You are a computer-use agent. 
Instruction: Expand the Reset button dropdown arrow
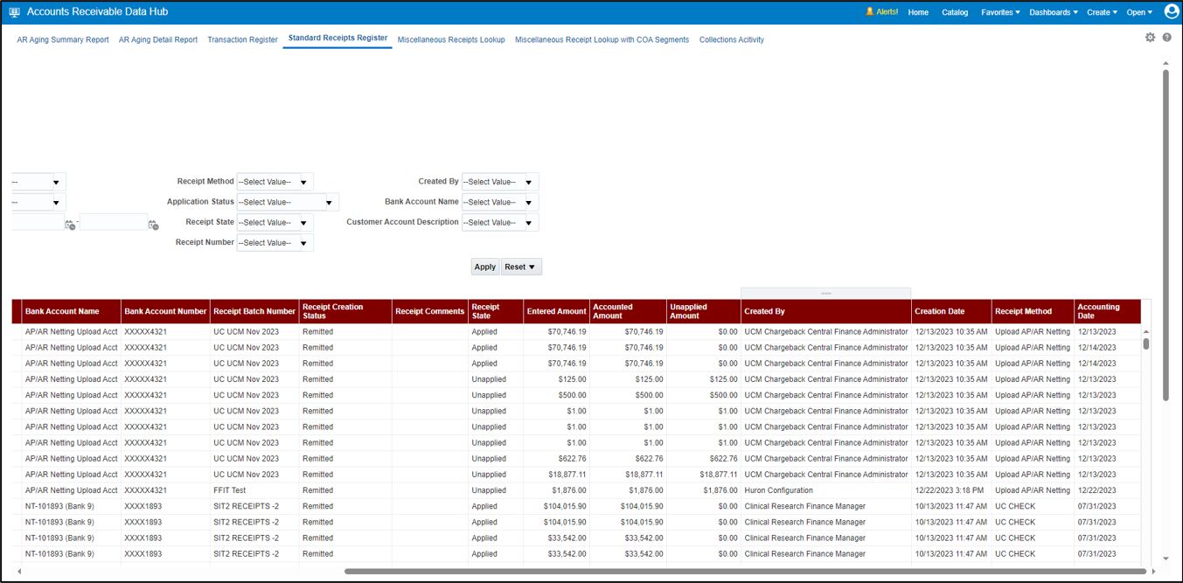point(532,267)
